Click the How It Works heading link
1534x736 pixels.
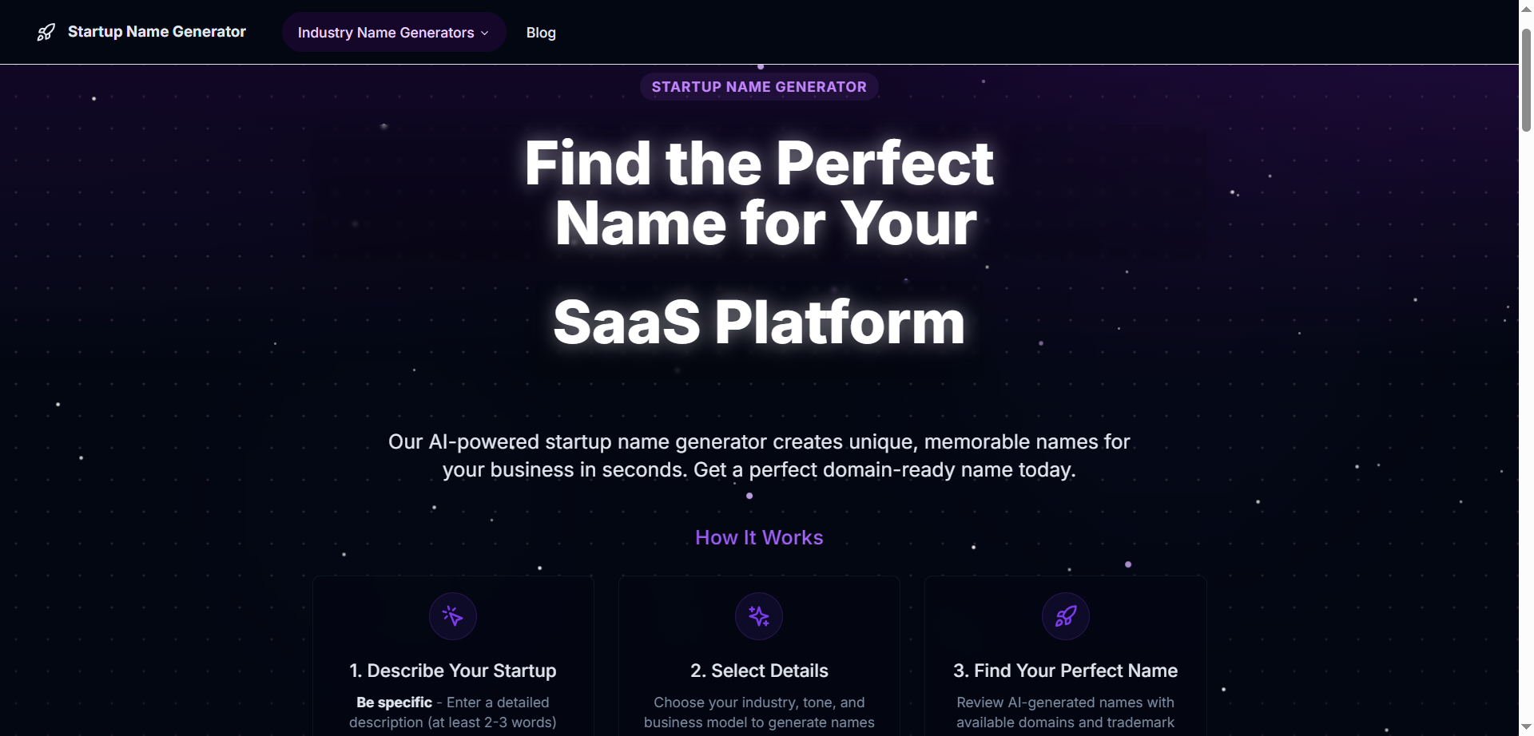[758, 537]
